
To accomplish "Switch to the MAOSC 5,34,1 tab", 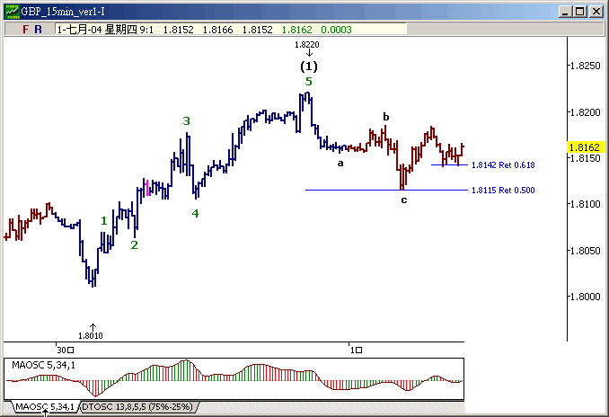I will (x=44, y=407).
